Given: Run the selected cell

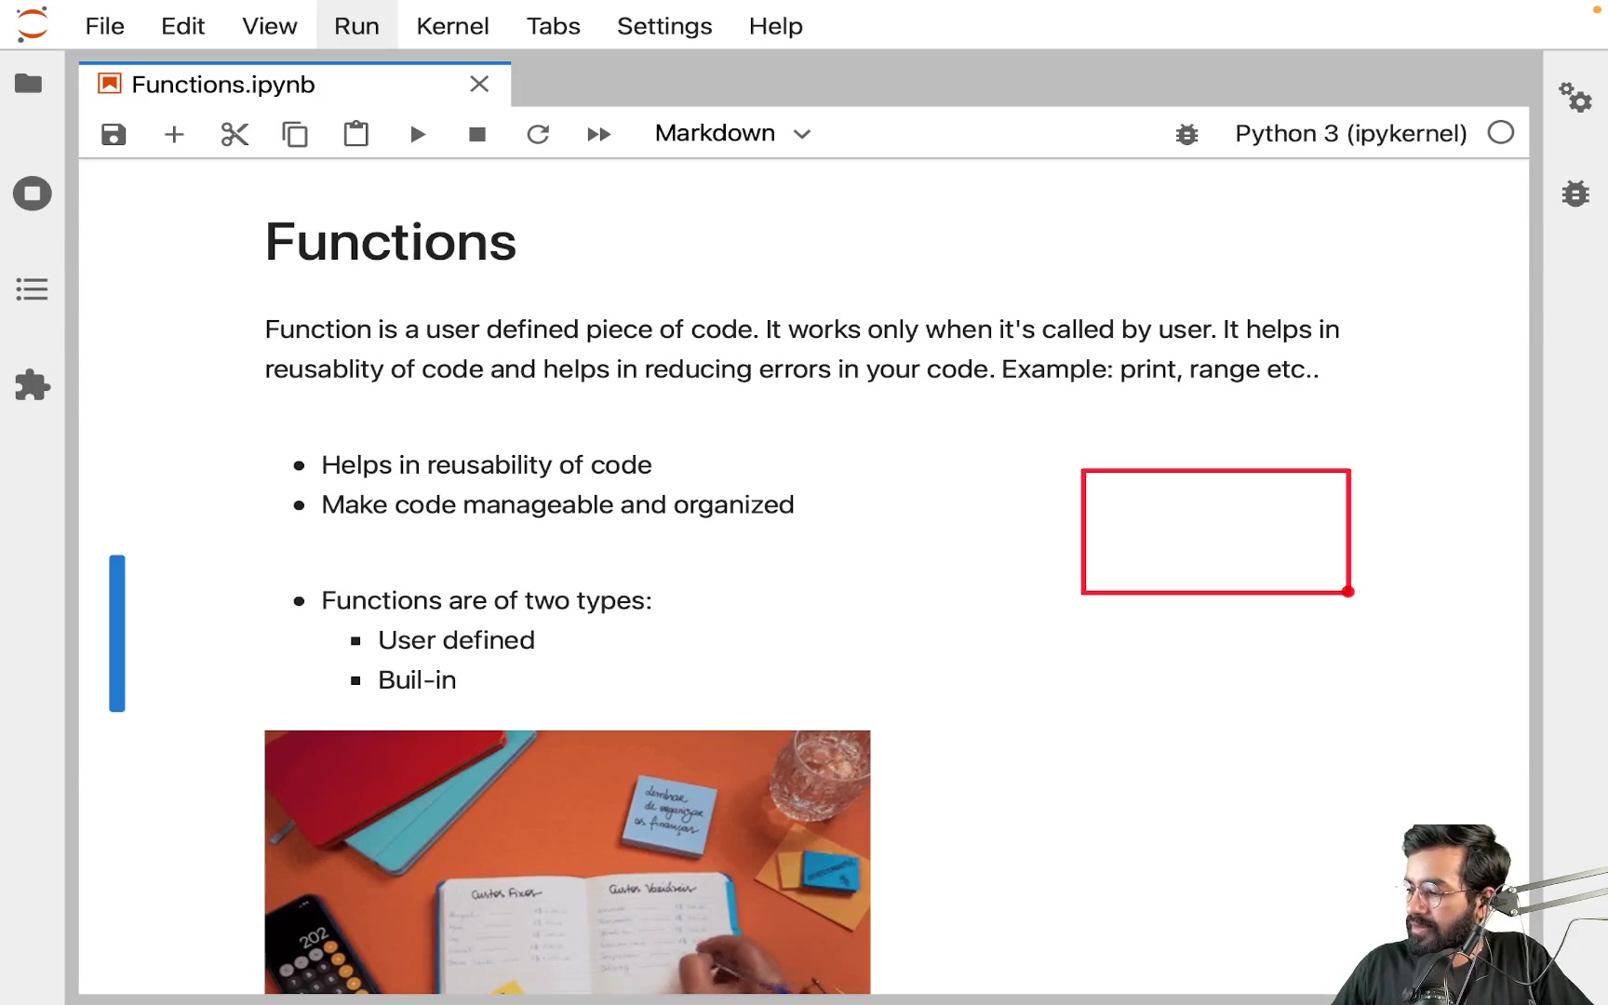Looking at the screenshot, I should pos(418,134).
